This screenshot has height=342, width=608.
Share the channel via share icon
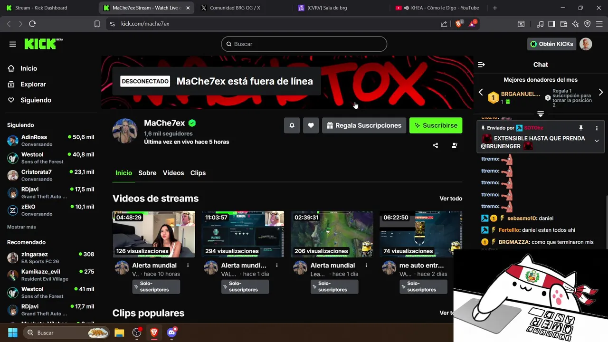(435, 145)
